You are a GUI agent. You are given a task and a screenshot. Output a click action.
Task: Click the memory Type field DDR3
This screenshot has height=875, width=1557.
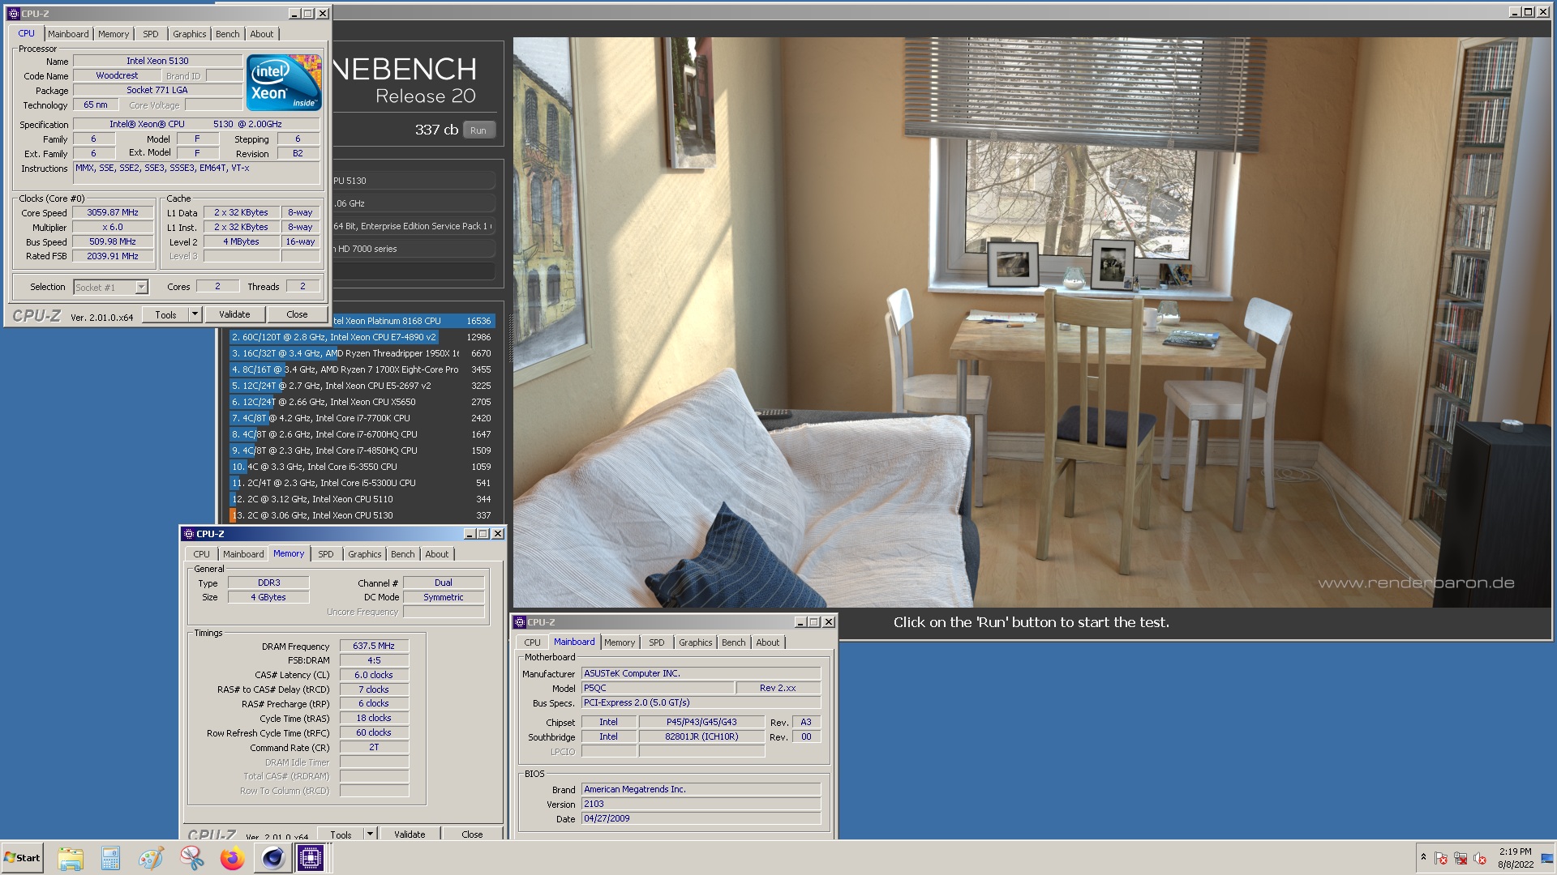[268, 583]
